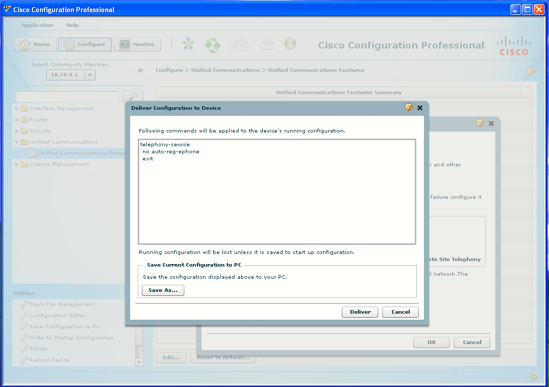Click the utilities list scrollbar down arrow
This screenshot has height=387, width=549.
[x=139, y=362]
